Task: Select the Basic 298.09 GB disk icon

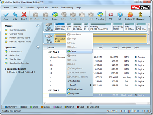Action: (x=49, y=25)
